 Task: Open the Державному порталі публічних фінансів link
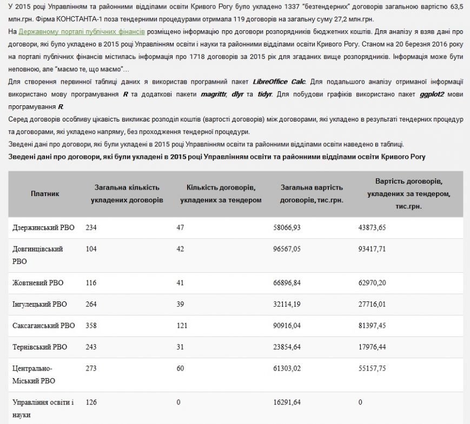(x=82, y=32)
